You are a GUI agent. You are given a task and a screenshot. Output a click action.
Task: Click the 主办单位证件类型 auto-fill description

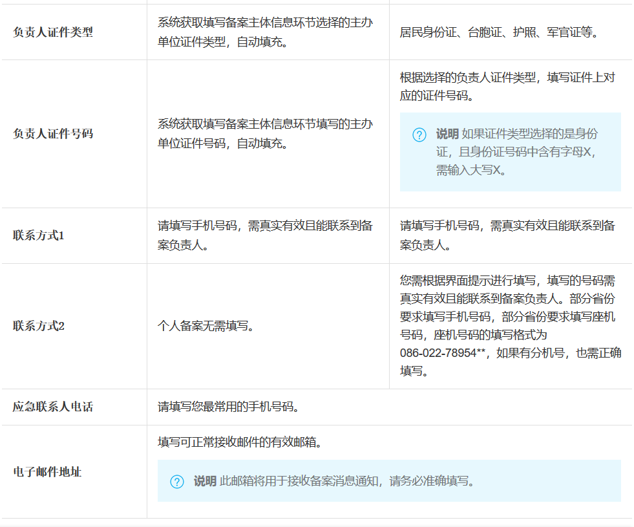(265, 32)
